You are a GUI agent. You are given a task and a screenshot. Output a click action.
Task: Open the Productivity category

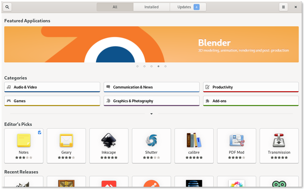pos(251,87)
